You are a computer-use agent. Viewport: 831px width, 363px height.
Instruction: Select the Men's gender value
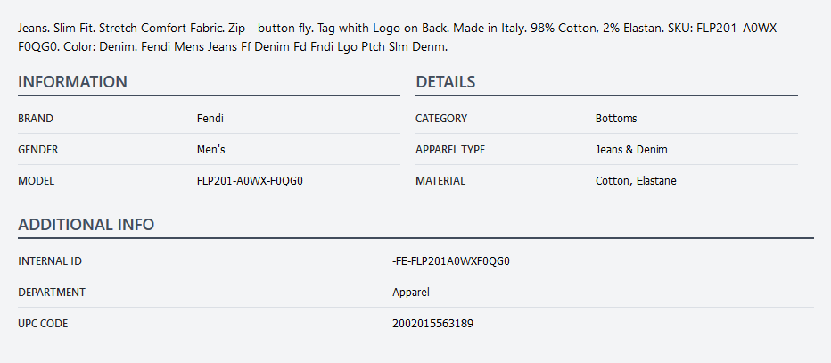pos(211,149)
